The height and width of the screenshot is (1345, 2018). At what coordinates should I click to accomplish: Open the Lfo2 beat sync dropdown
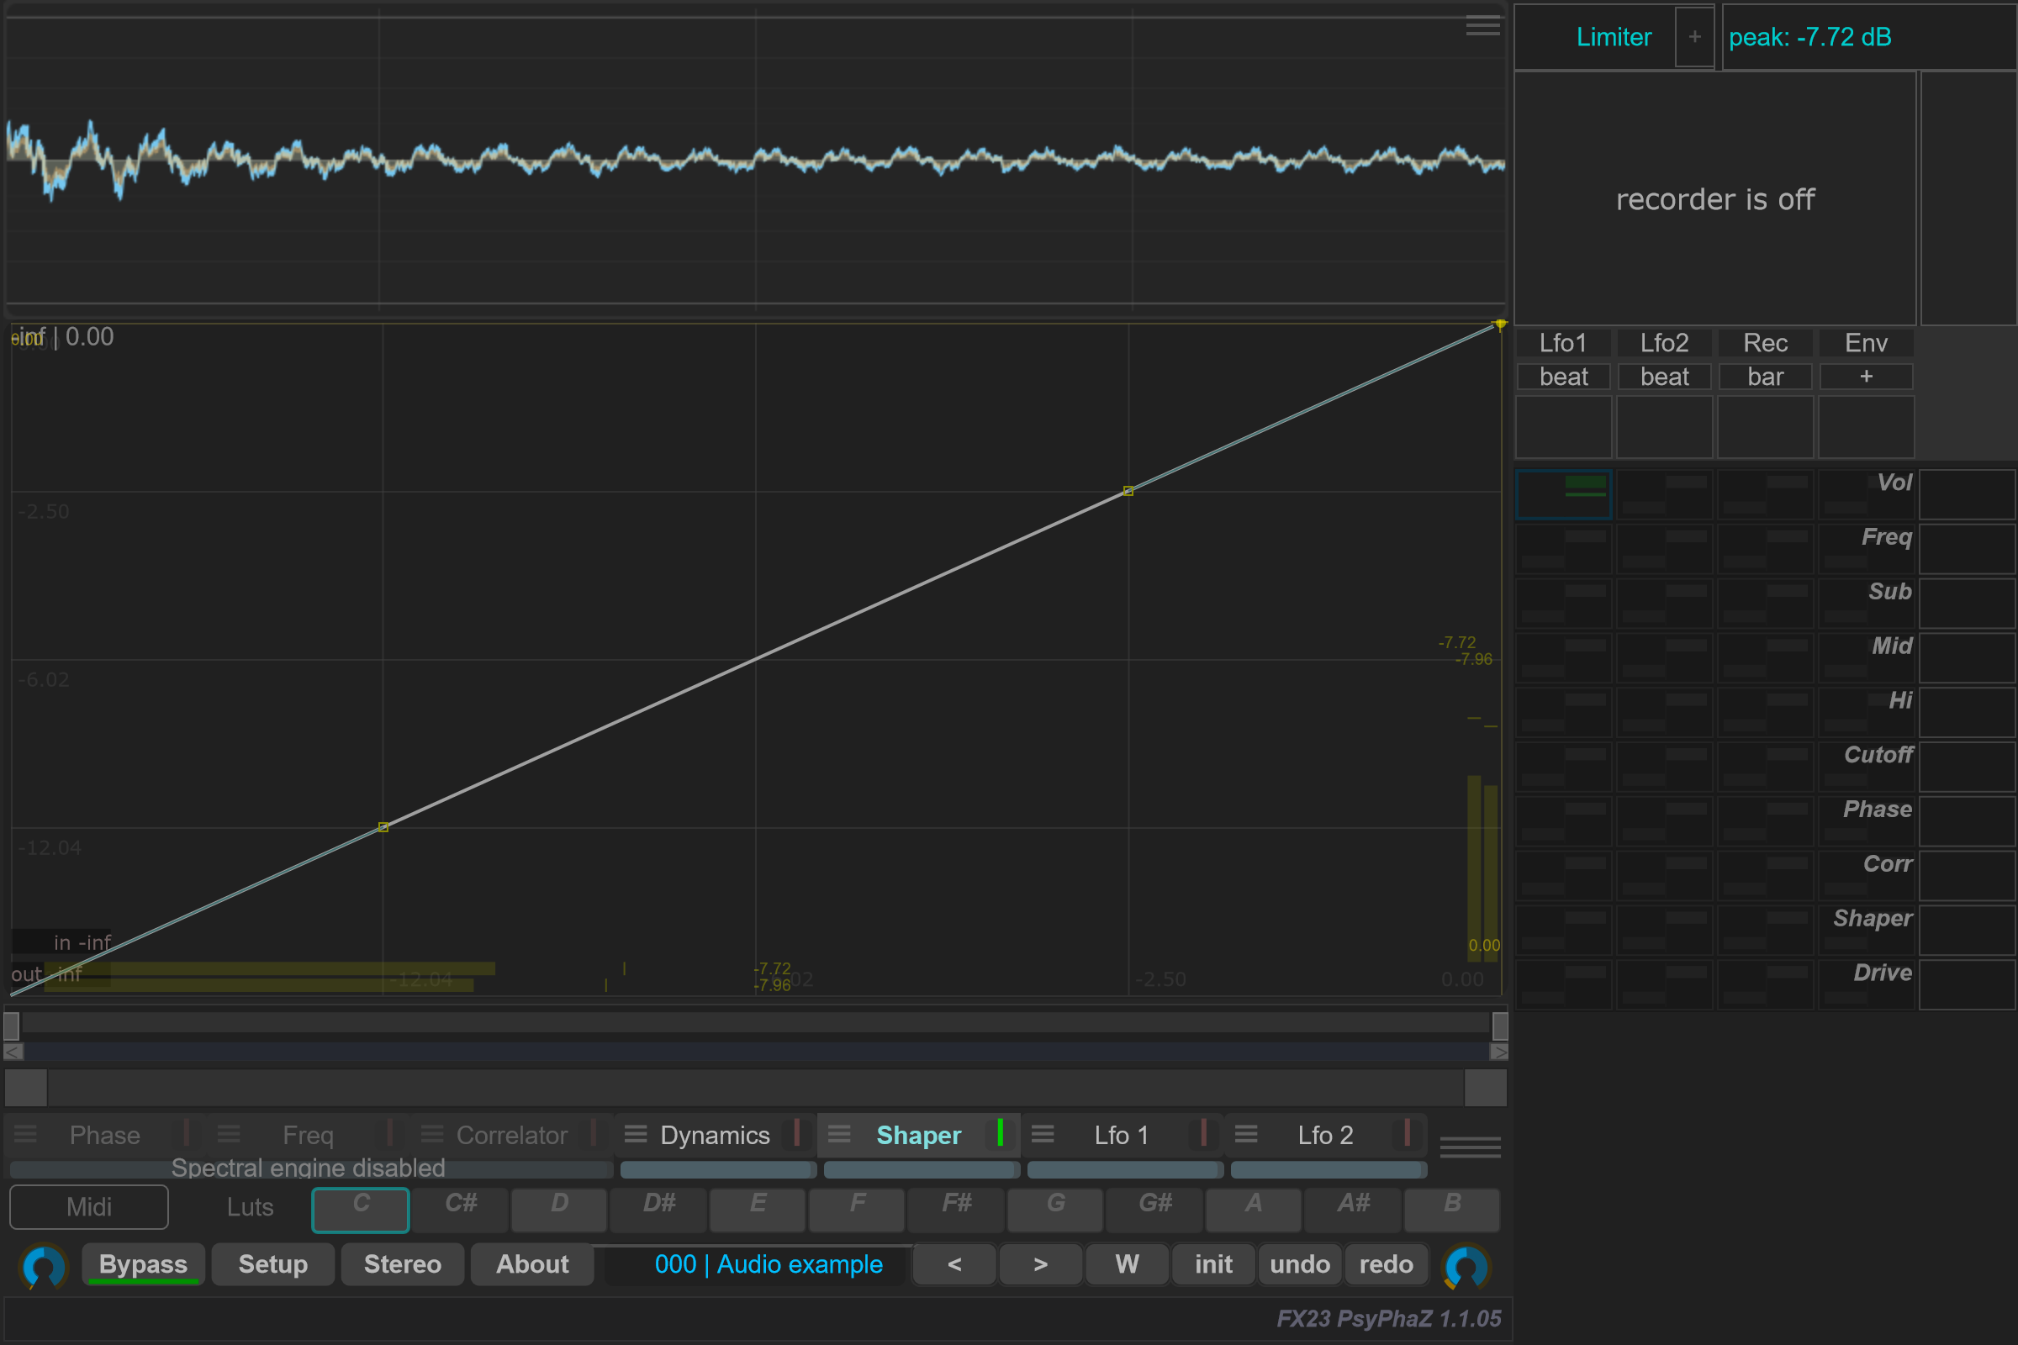point(1665,377)
